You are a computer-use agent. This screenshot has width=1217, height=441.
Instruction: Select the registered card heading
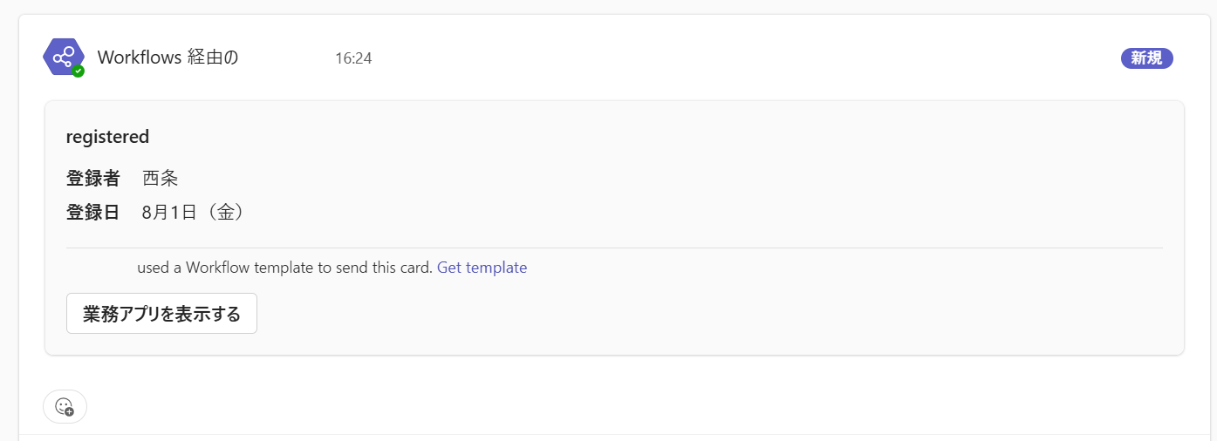pyautogui.click(x=107, y=136)
